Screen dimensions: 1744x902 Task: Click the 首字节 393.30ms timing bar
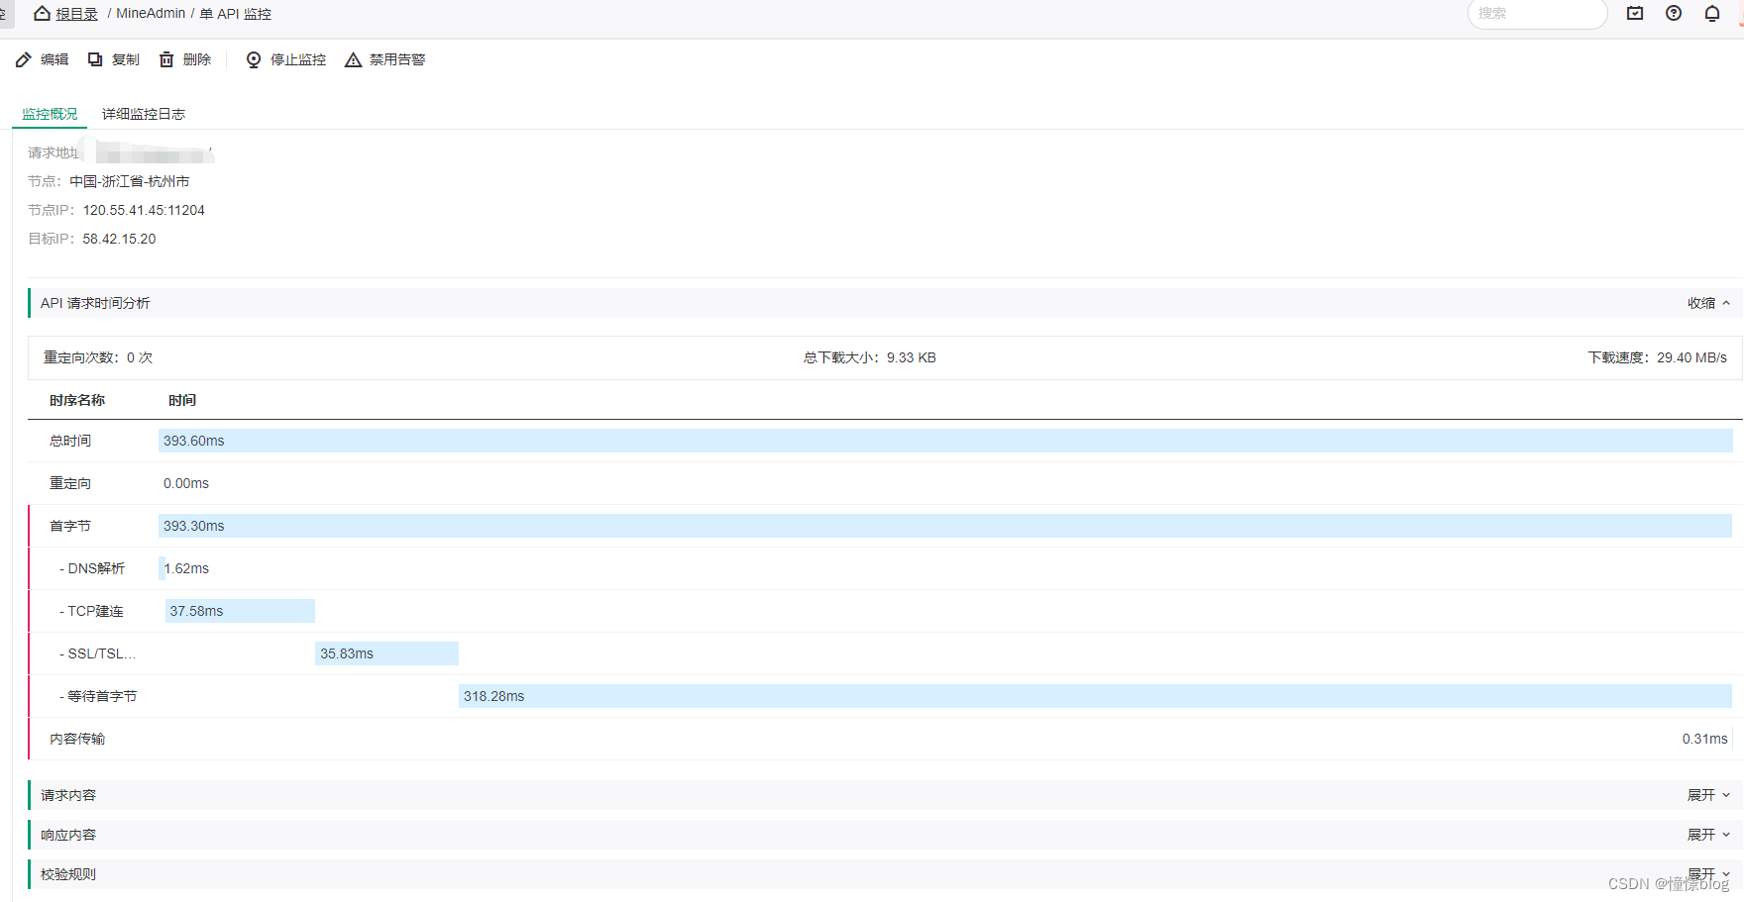(x=945, y=526)
